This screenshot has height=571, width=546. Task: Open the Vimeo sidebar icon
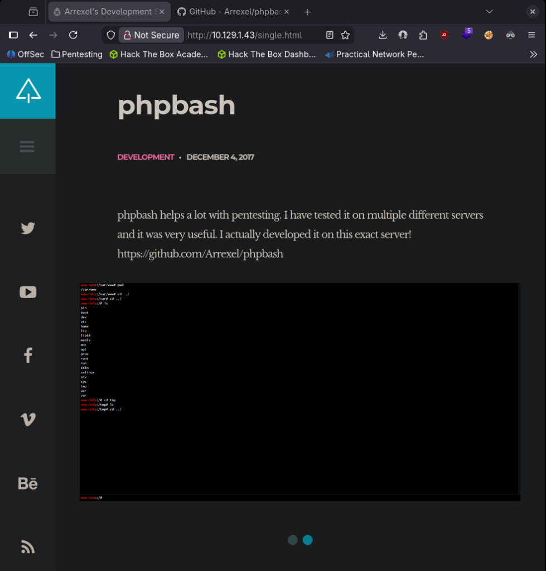28,420
